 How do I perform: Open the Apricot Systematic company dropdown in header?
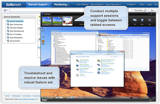tap(113, 5)
